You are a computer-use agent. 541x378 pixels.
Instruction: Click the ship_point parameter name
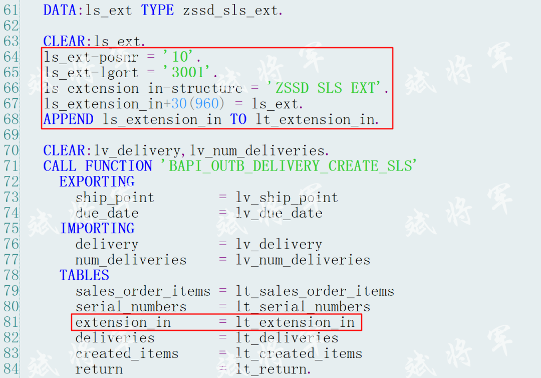[x=115, y=198]
